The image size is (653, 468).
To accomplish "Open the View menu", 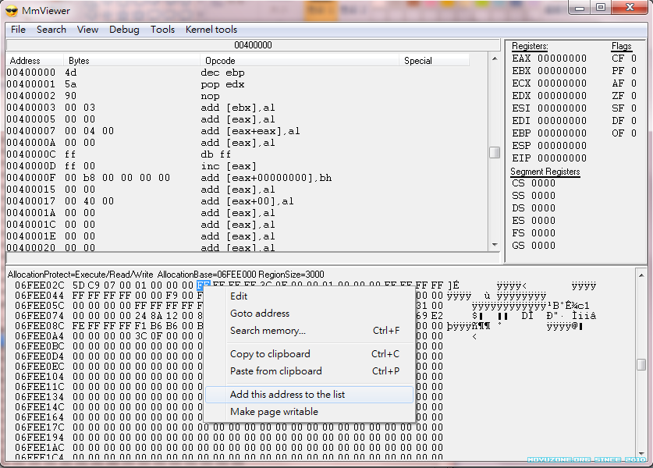I will tap(87, 30).
